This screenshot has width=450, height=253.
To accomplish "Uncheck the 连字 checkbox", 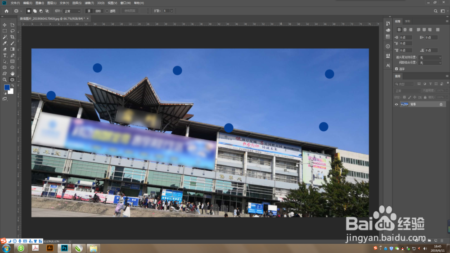I will tap(396, 69).
